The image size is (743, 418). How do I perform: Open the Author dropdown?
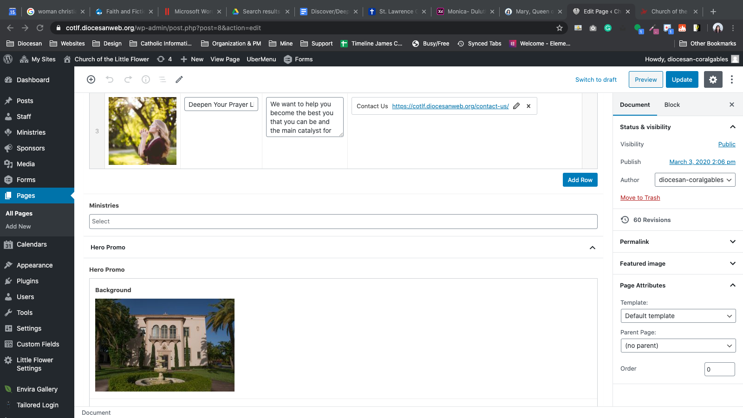click(x=695, y=180)
